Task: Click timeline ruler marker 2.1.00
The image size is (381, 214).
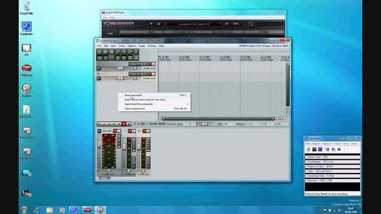Action: point(205,57)
